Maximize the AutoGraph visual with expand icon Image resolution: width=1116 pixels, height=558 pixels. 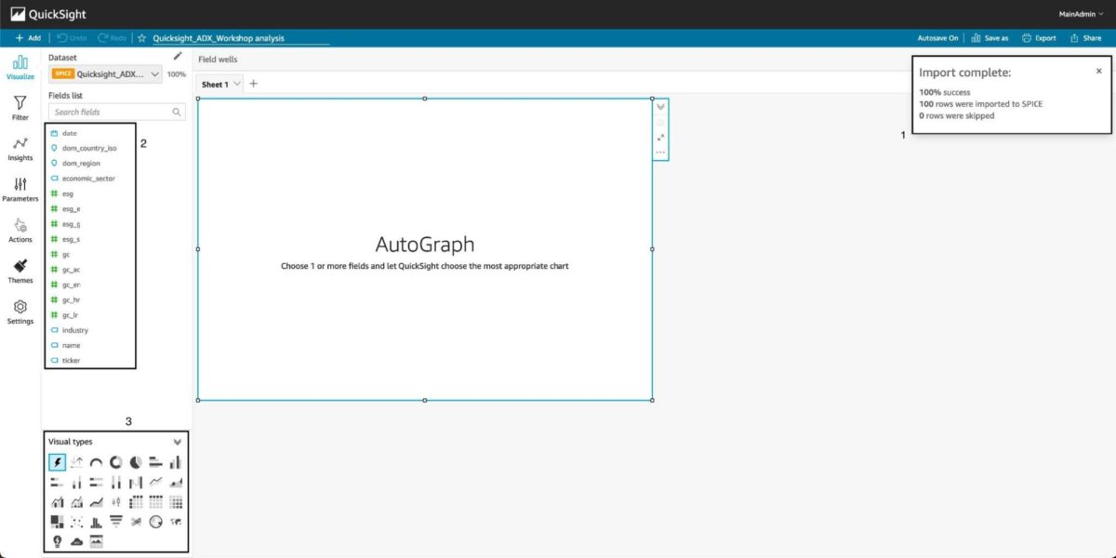[x=660, y=137]
